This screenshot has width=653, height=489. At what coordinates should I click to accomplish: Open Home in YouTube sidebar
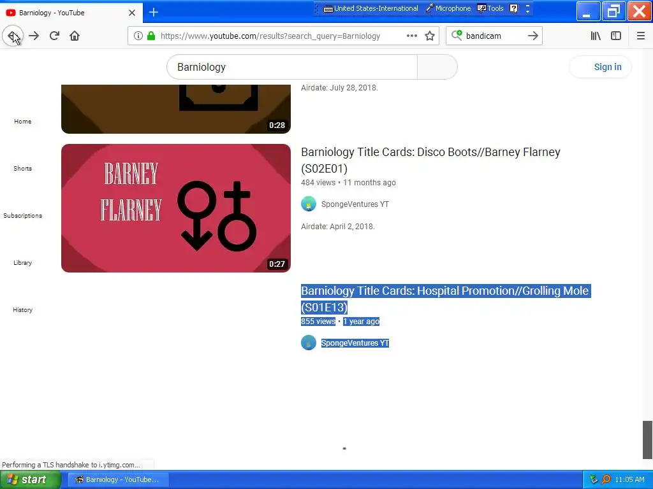click(x=22, y=122)
